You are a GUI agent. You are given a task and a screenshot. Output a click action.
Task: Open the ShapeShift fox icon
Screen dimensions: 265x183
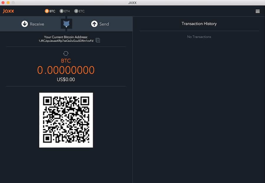pyautogui.click(x=67, y=24)
